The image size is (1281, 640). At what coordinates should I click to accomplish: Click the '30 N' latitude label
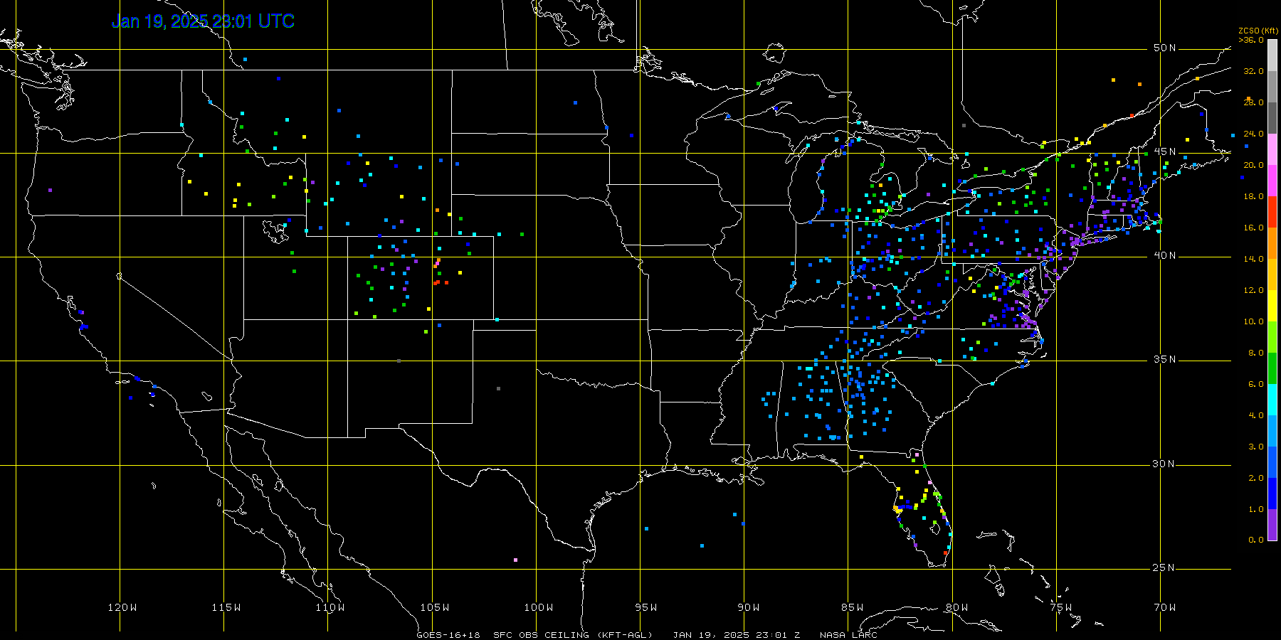click(1165, 464)
